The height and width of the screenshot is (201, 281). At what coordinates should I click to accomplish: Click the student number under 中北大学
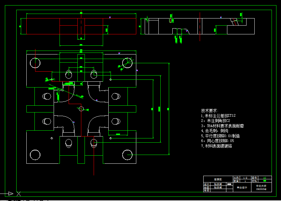click(261, 189)
